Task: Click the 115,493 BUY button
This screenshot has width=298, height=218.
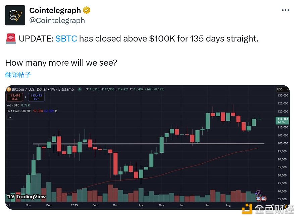Action: pyautogui.click(x=36, y=97)
